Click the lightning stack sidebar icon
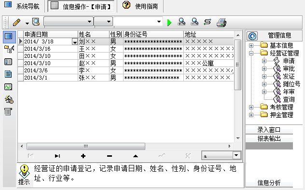This screenshot has height=190, width=305. coord(9,99)
